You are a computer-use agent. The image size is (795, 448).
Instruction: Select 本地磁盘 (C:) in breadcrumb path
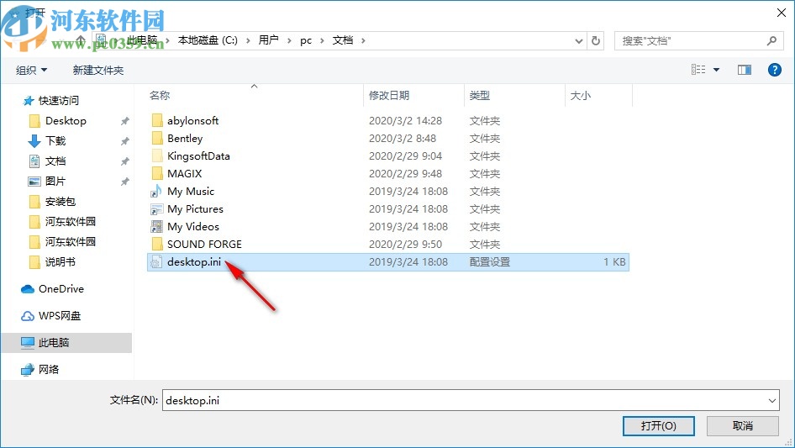[x=208, y=40]
